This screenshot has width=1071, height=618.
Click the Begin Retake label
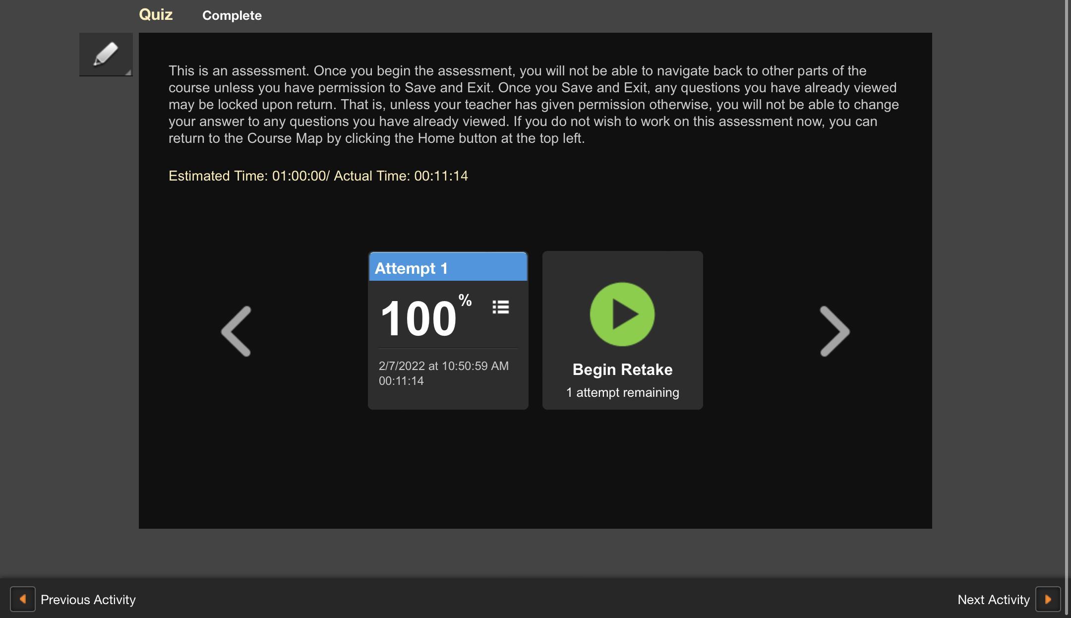tap(622, 370)
